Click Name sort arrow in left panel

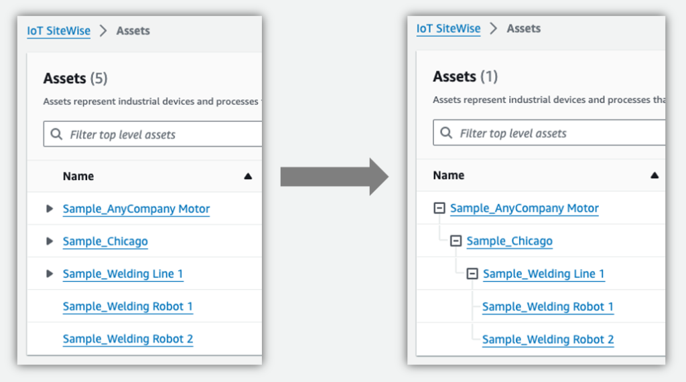coord(248,176)
